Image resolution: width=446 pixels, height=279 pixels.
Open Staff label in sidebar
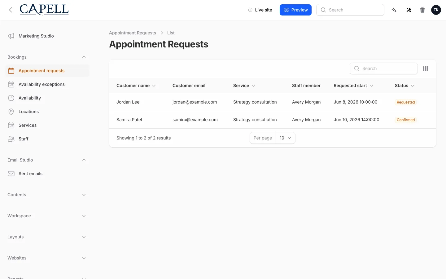(x=24, y=139)
